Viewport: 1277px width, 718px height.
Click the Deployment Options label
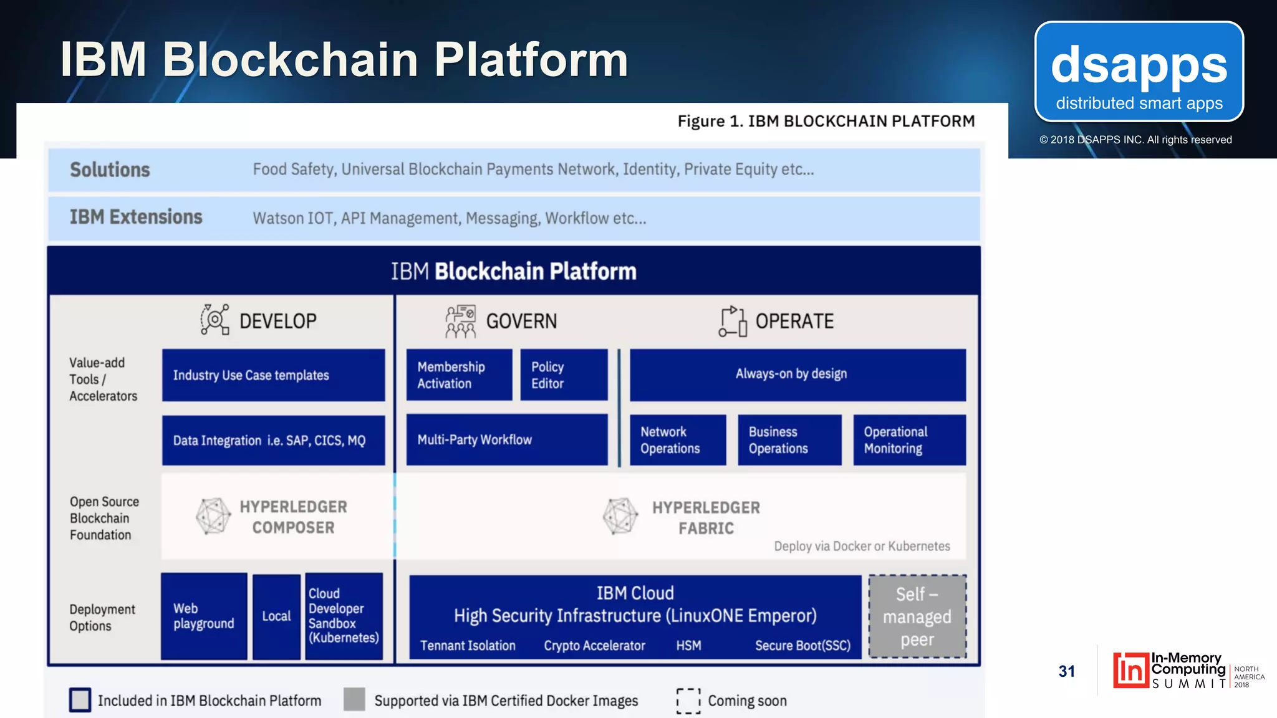pos(102,617)
